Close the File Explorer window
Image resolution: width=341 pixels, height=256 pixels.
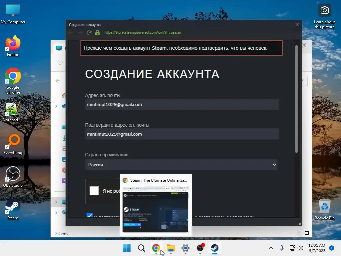304,45
